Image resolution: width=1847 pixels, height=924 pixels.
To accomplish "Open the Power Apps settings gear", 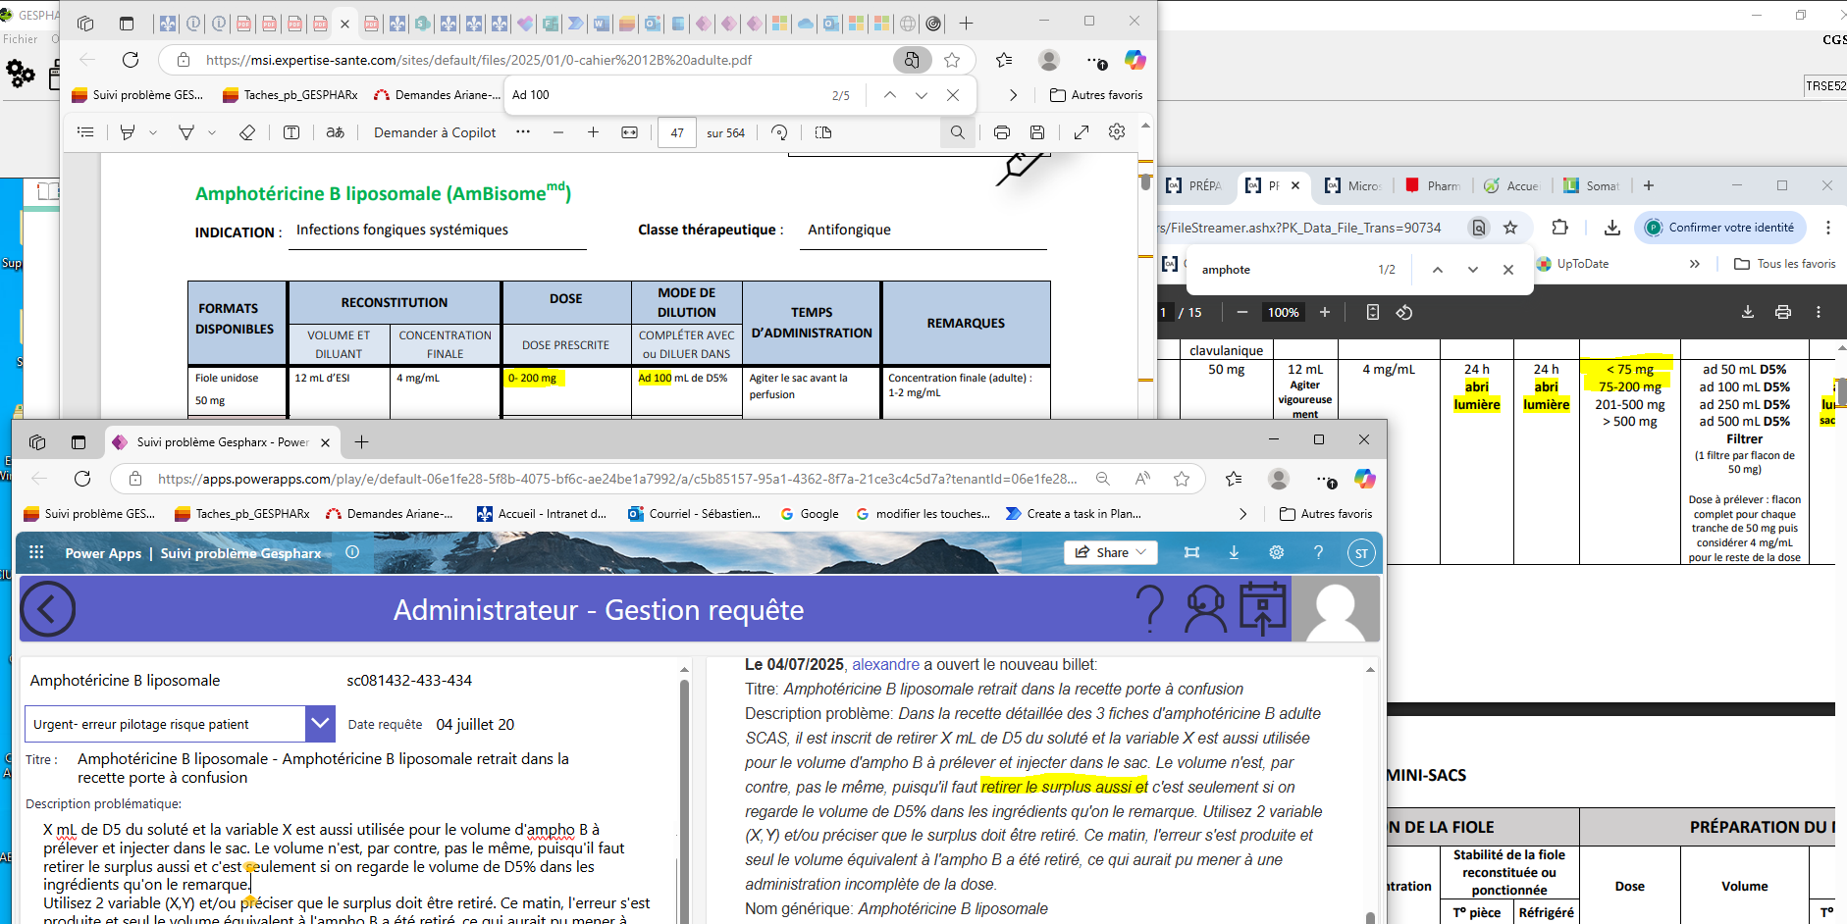I will pos(1276,552).
